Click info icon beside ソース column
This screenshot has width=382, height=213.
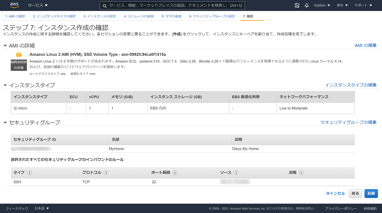pyautogui.click(x=236, y=172)
